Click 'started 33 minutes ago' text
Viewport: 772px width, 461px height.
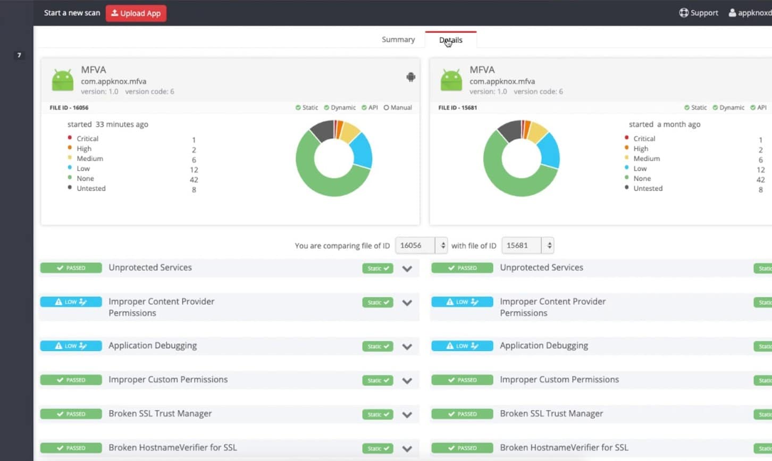coord(108,124)
